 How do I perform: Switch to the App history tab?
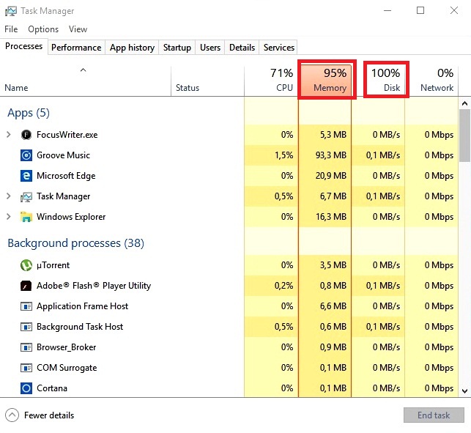[x=132, y=48]
